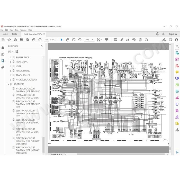Rotate the page with rotate icon
Screen dimensions: 180x180
click(x=146, y=40)
